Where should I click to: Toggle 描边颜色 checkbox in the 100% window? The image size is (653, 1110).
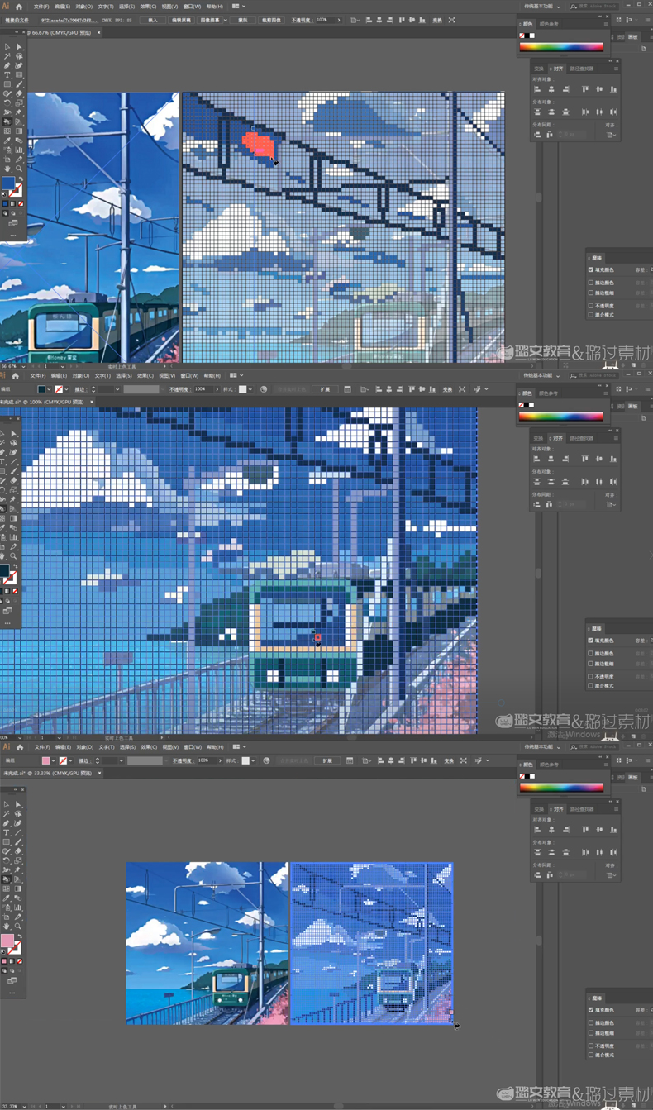(x=590, y=653)
